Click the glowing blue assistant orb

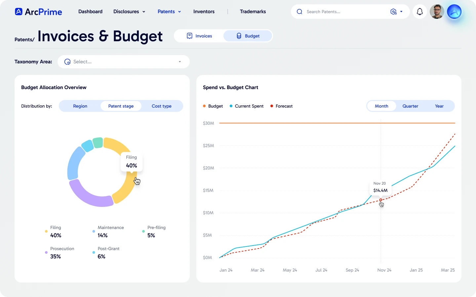click(x=454, y=12)
